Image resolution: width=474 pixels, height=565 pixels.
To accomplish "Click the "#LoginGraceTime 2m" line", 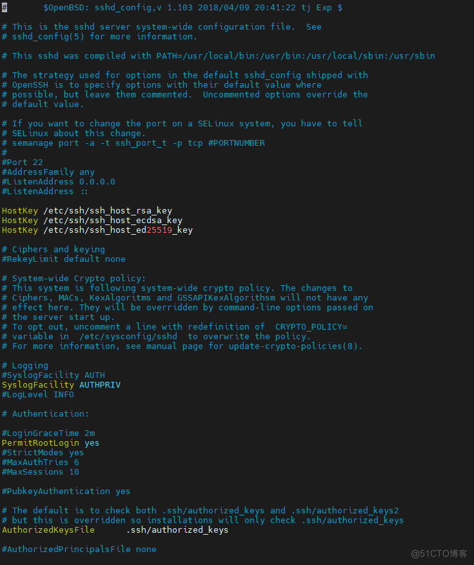I will (x=48, y=433).
